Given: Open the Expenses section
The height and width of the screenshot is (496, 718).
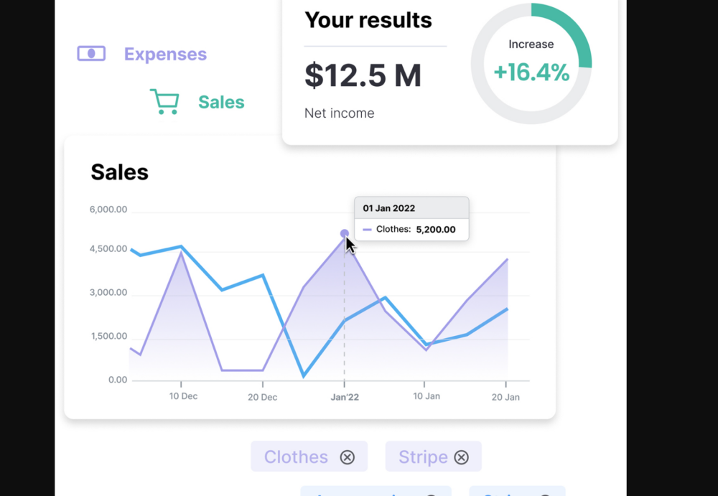Looking at the screenshot, I should click(x=165, y=55).
